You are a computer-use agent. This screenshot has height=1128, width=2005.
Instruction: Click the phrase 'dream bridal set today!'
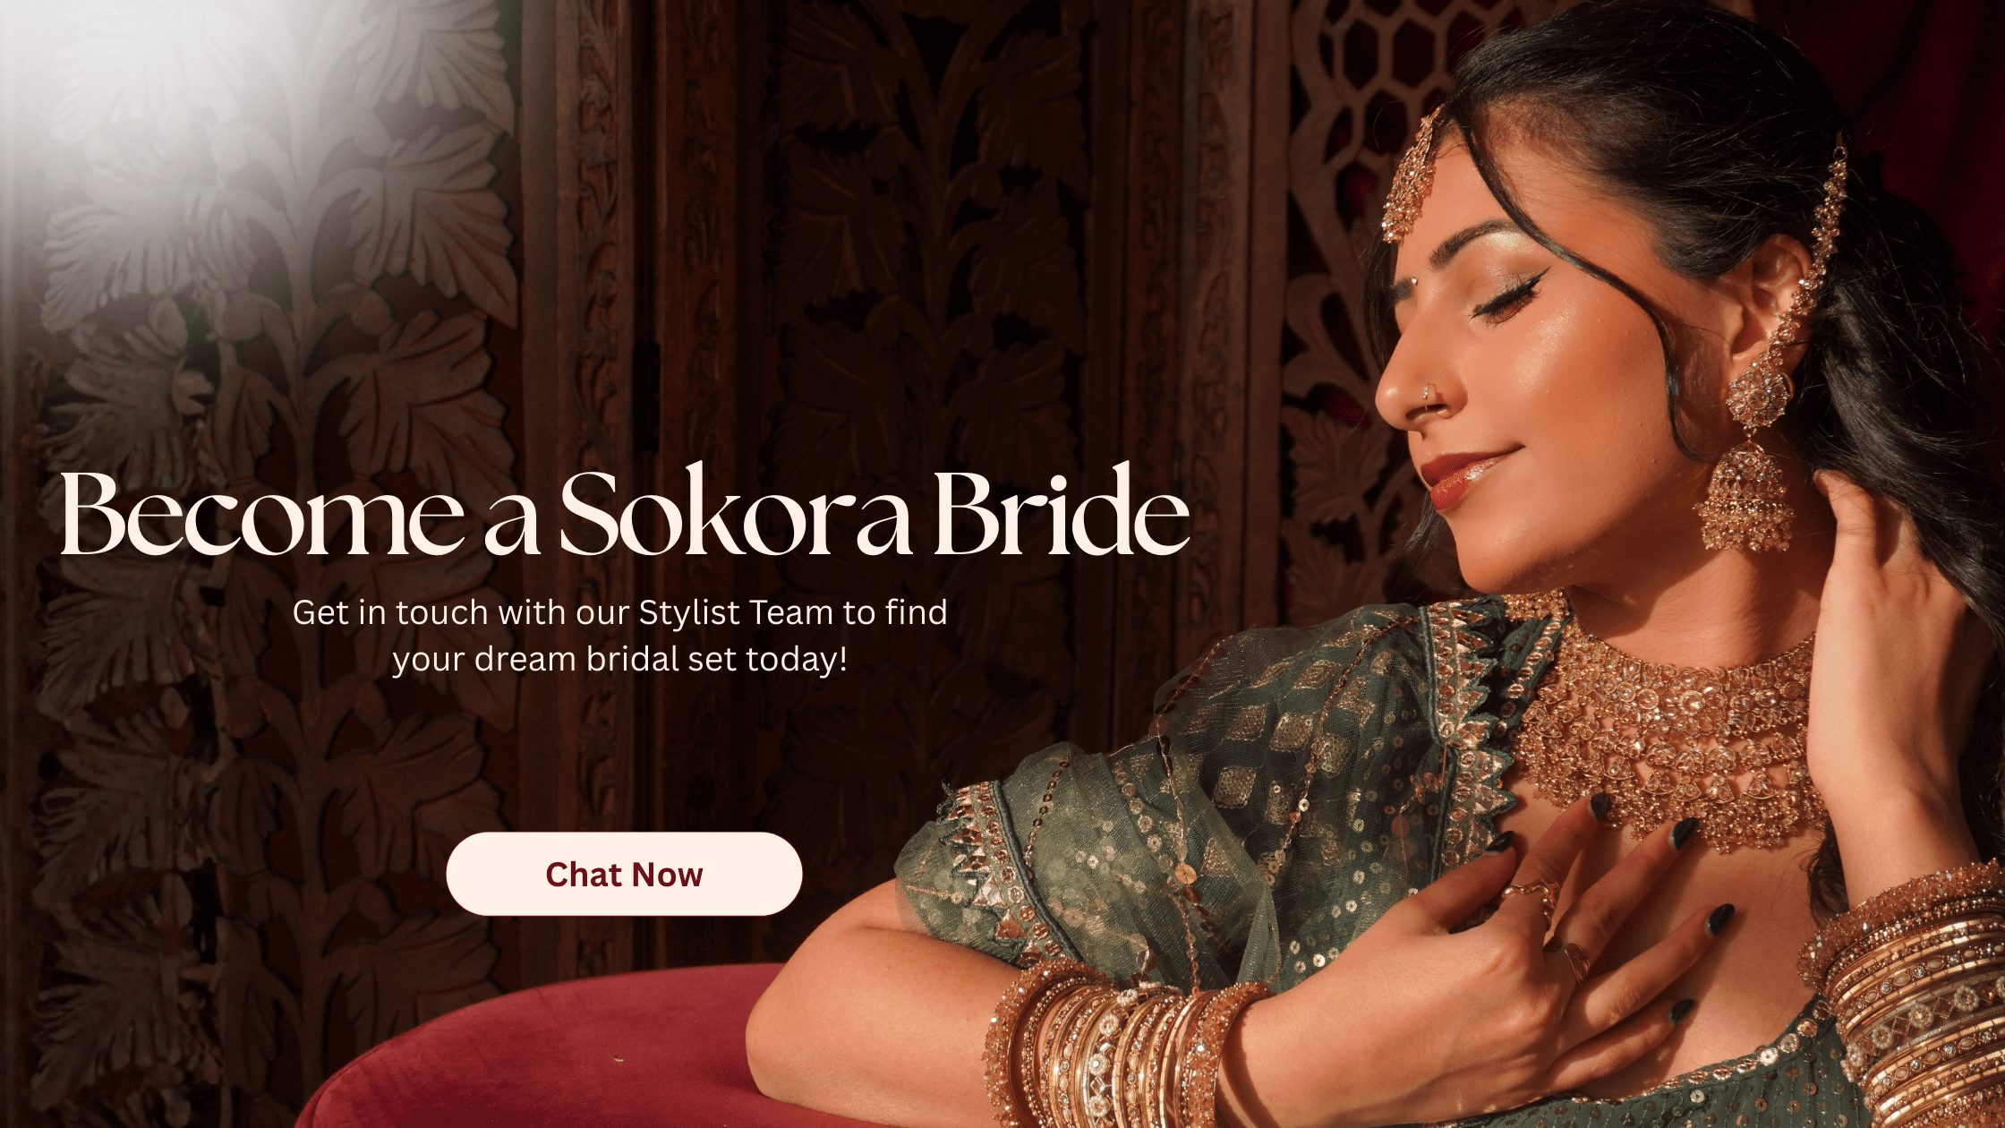pos(661,660)
